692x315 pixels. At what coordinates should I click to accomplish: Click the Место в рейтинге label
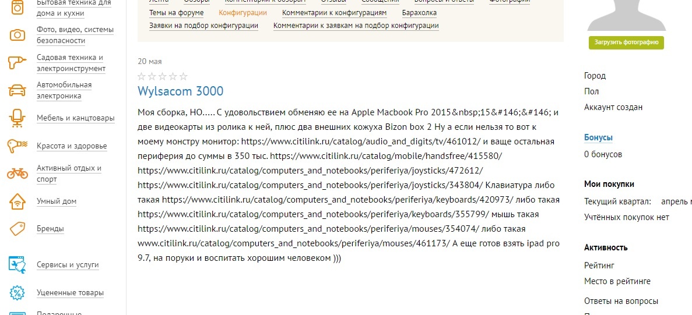[617, 281]
